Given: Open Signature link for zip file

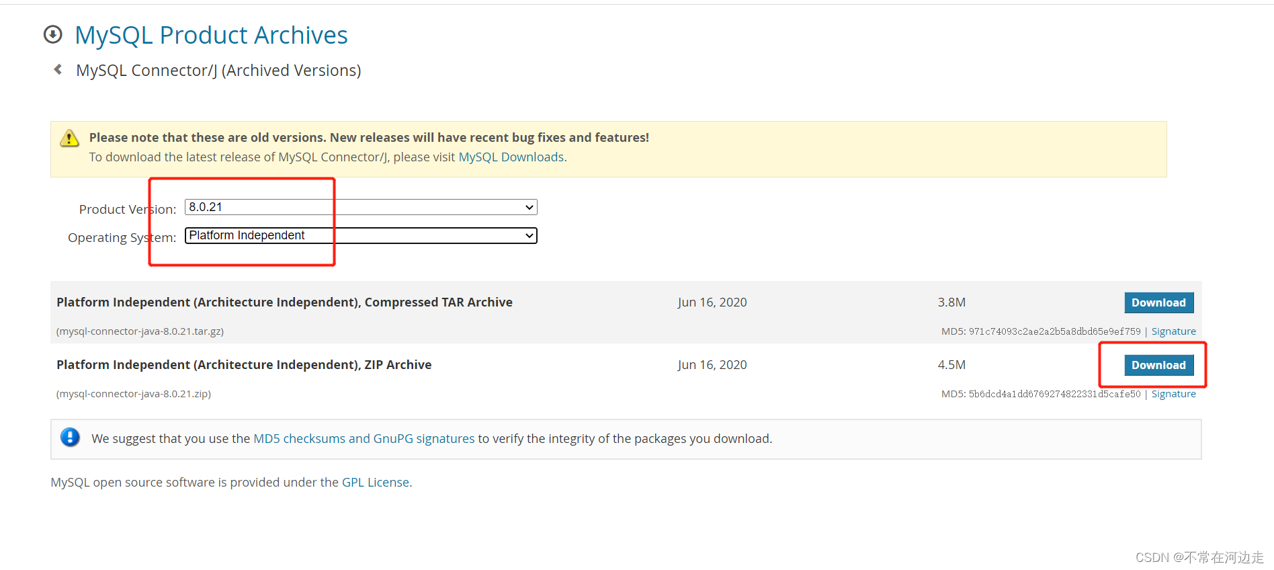Looking at the screenshot, I should click(x=1174, y=394).
